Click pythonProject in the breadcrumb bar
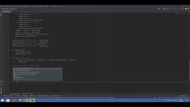The image size is (190, 107). pyautogui.click(x=5, y=9)
